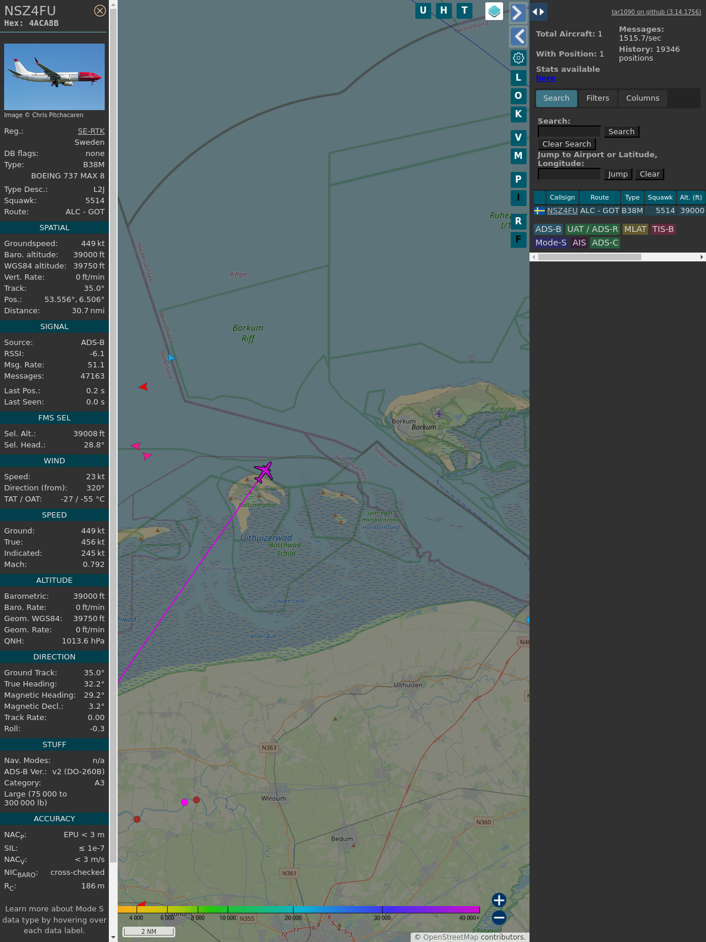
Task: Open OpenStreetMap attribution link
Action: click(x=451, y=937)
